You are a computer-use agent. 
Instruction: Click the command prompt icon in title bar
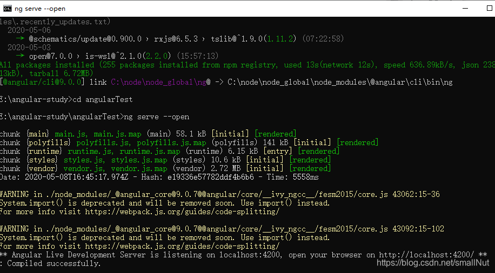point(7,9)
